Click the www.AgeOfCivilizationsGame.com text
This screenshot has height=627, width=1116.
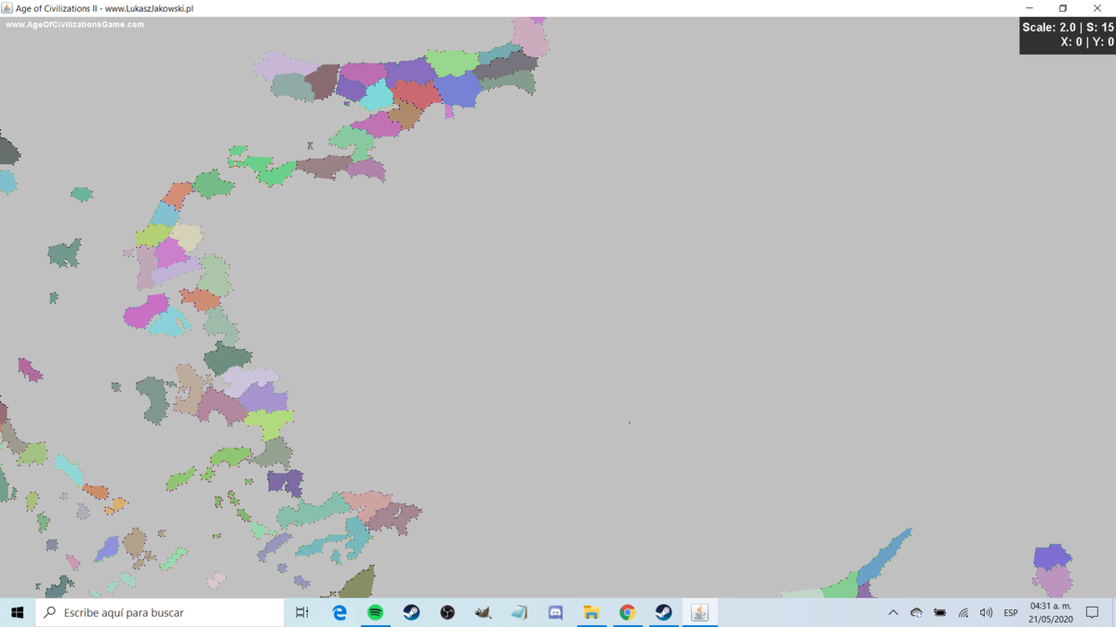pyautogui.click(x=75, y=25)
